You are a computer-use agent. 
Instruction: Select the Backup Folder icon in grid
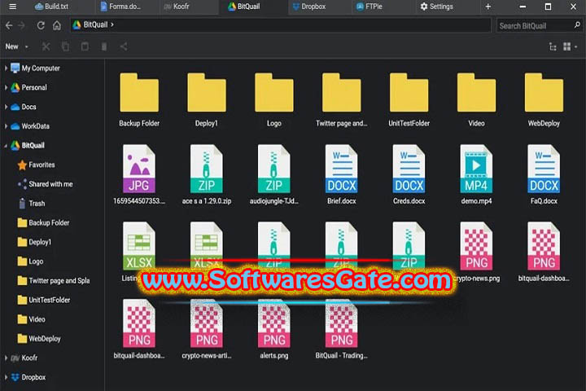139,93
